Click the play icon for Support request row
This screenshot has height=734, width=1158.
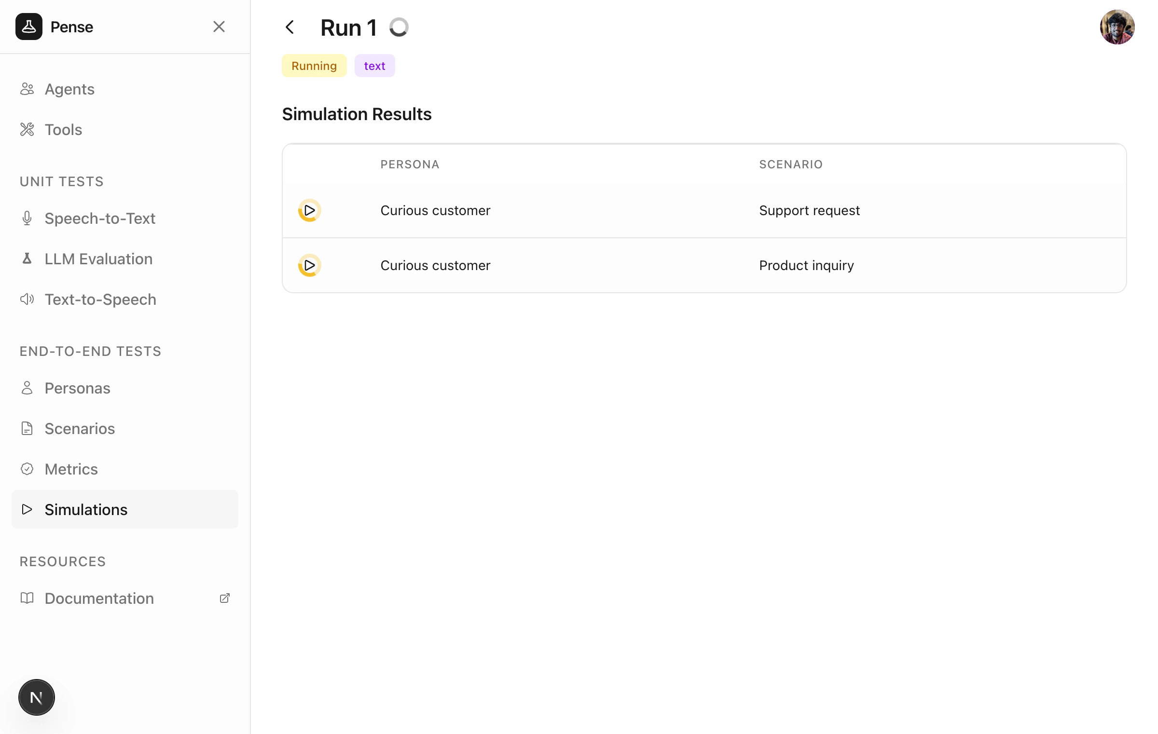tap(310, 210)
